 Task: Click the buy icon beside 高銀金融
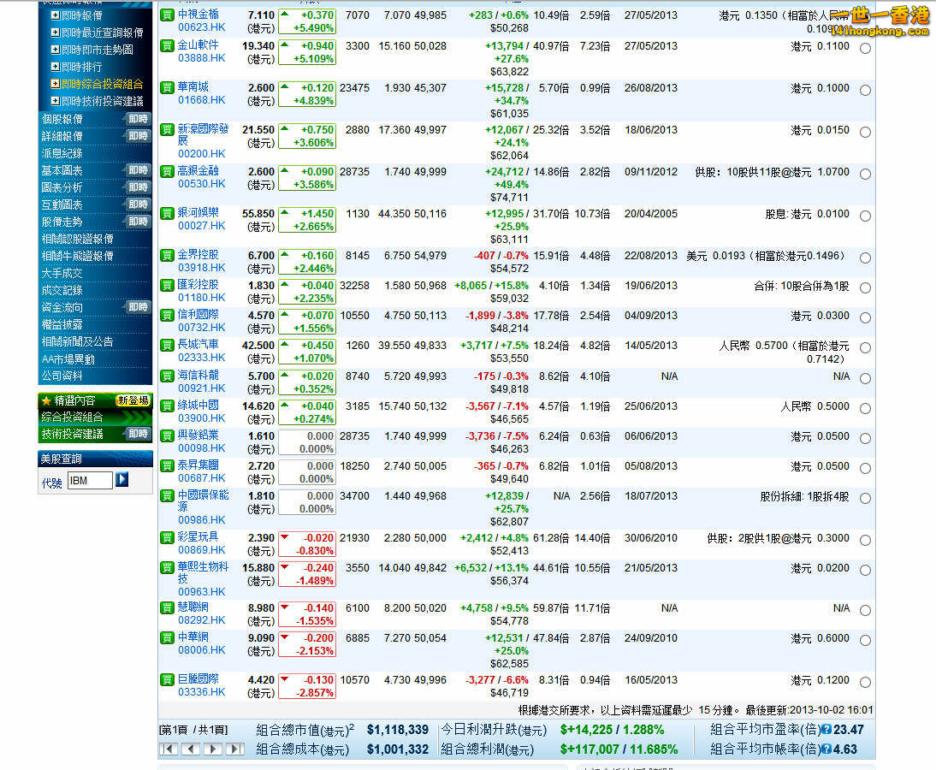coord(167,171)
